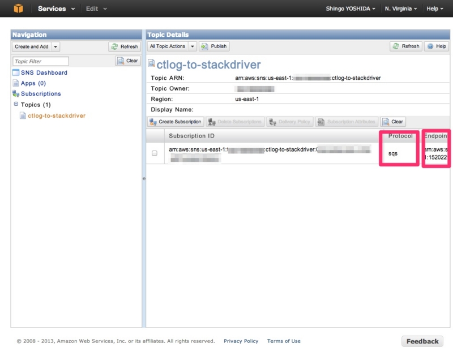Open the Help menu in top bar

434,8
